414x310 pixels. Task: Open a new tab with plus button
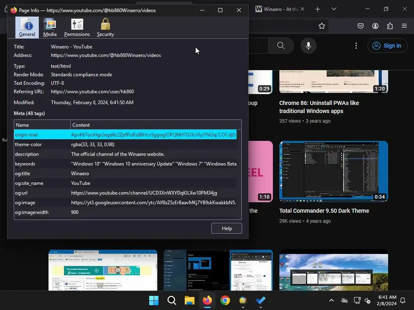click(318, 9)
